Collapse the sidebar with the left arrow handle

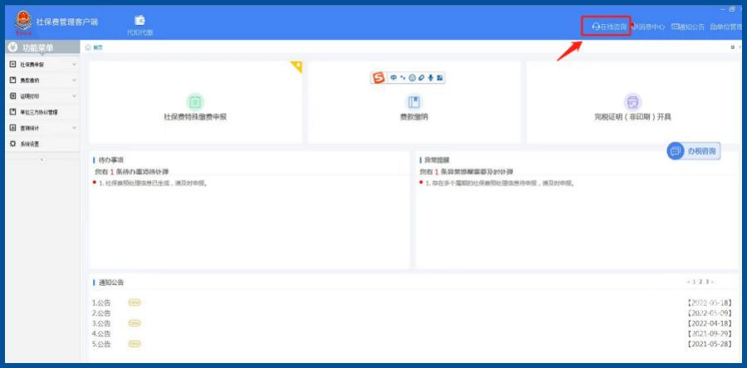41,159
